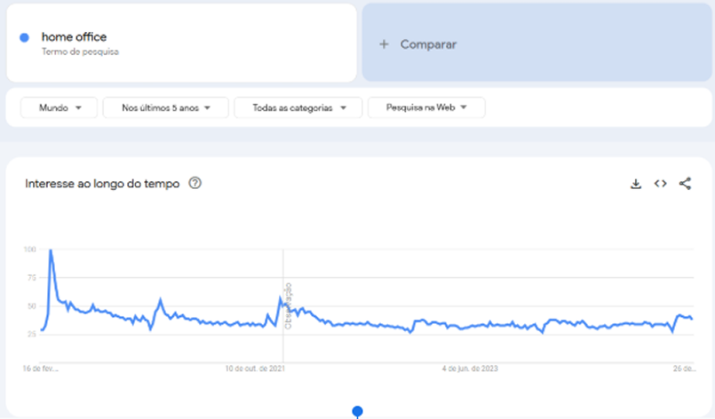
Task: Open the Todas as categorias dropdown
Action: 298,107
